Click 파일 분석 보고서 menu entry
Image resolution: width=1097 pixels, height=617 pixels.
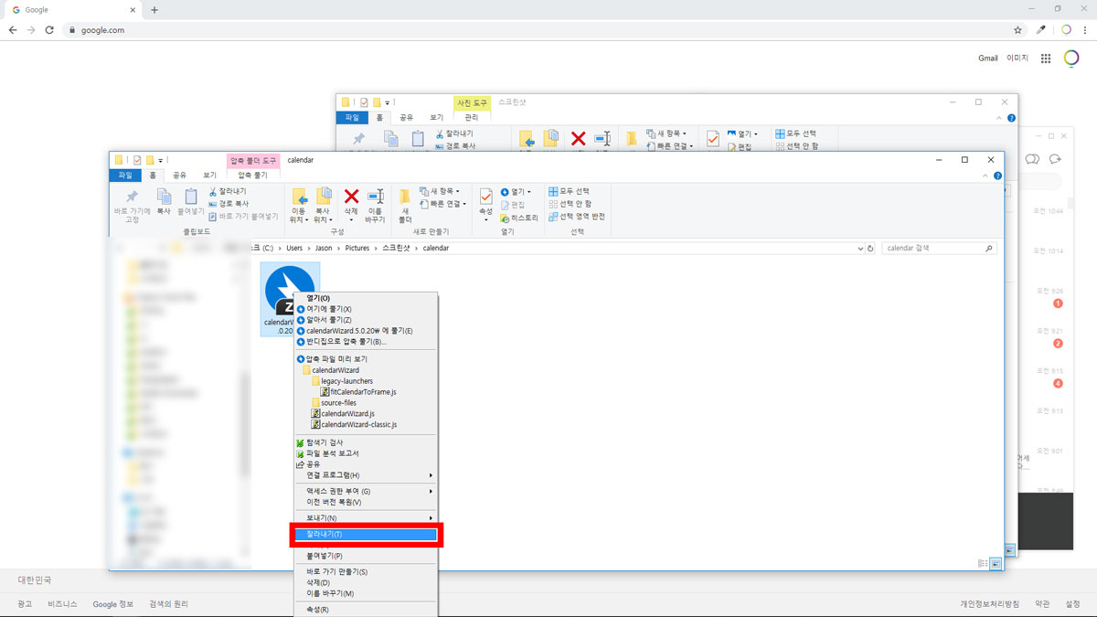(366, 453)
